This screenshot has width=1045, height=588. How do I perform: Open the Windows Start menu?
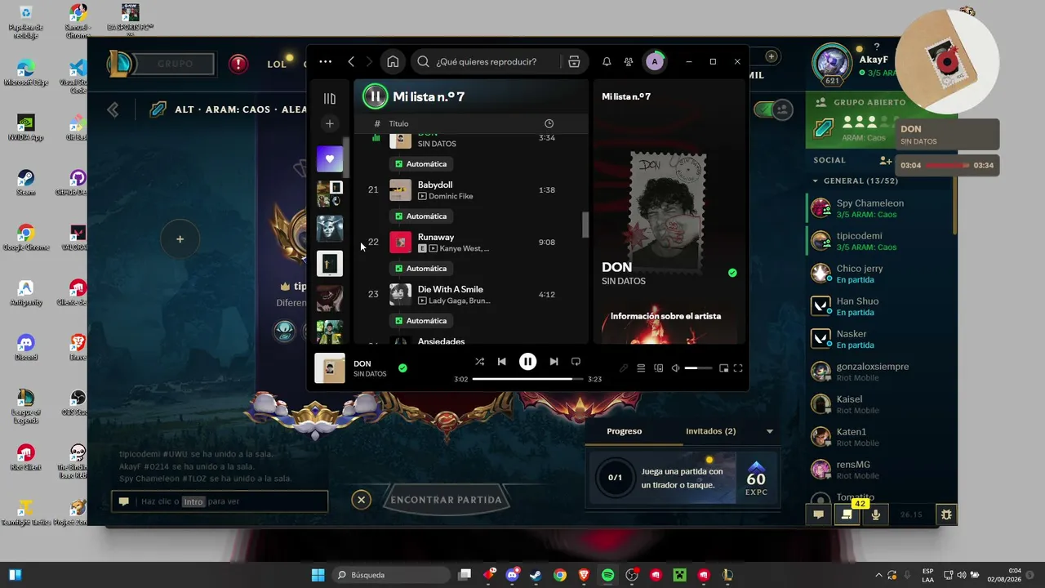[x=318, y=575]
